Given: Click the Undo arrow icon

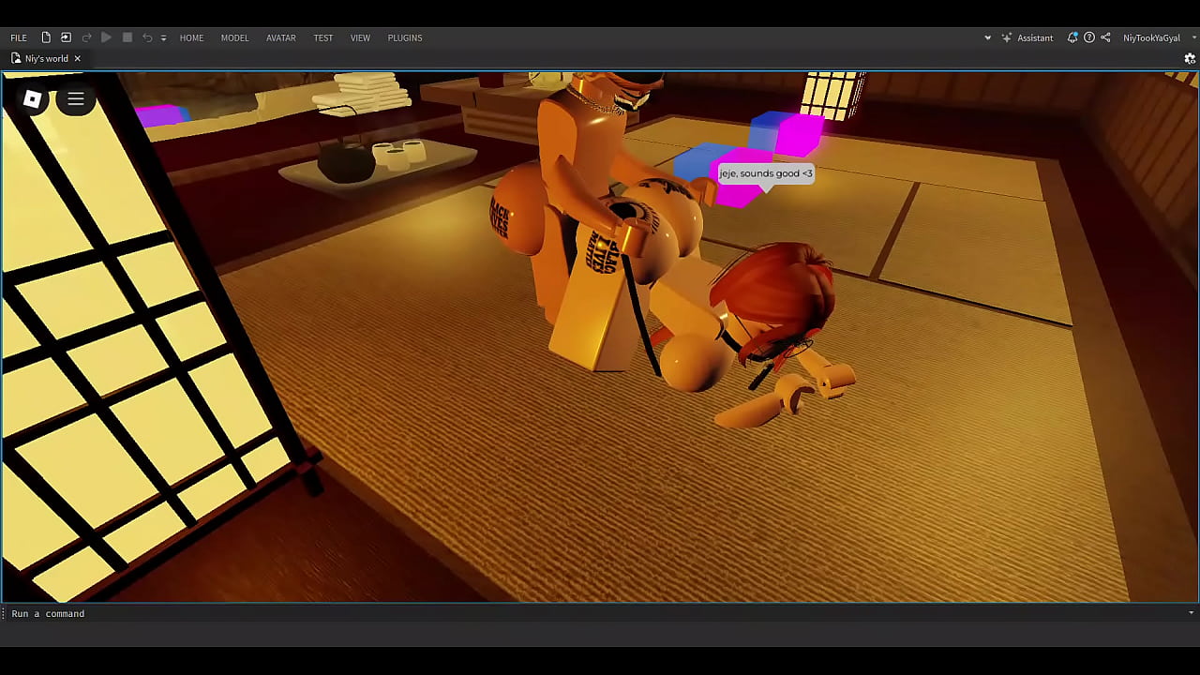Looking at the screenshot, I should click(x=147, y=37).
